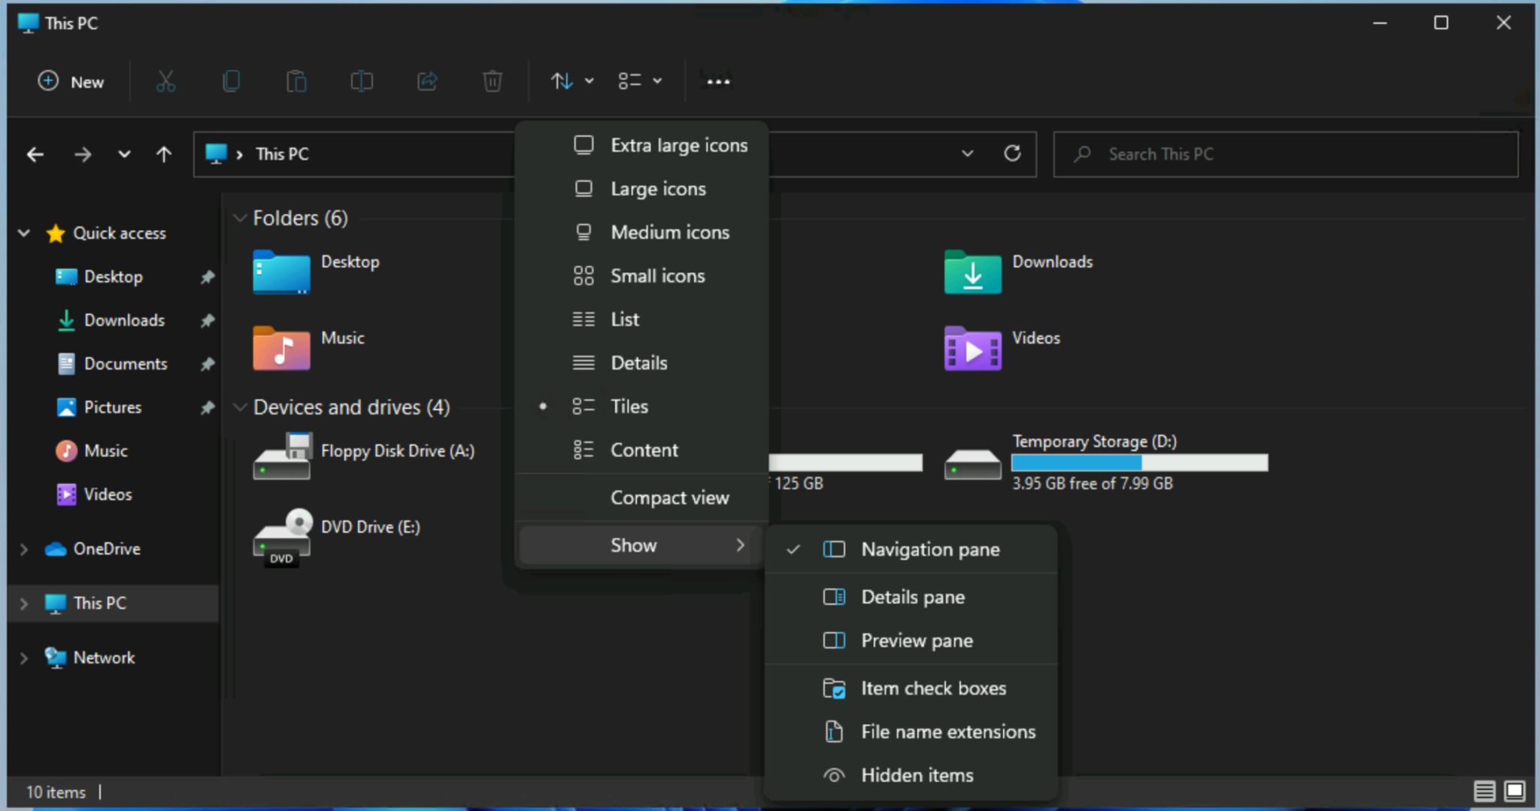1540x811 pixels.
Task: Select Network in the navigation pane
Action: pyautogui.click(x=104, y=658)
